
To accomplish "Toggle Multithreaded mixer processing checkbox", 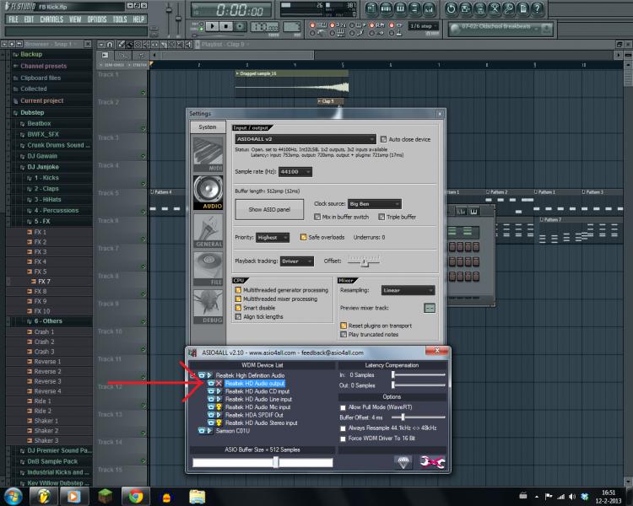I will [x=238, y=299].
